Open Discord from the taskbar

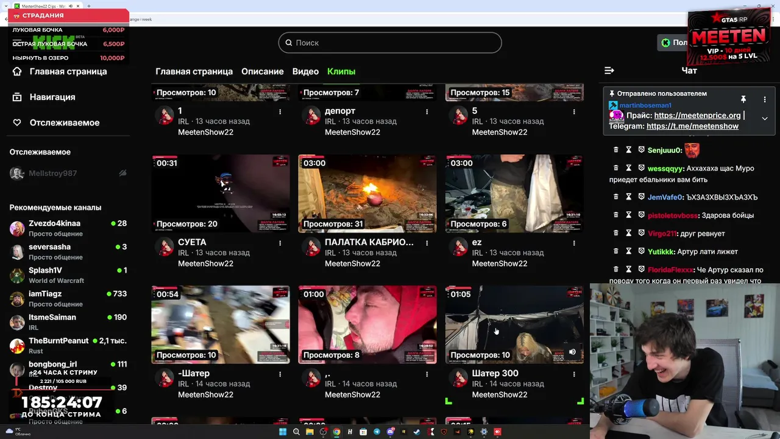click(390, 432)
